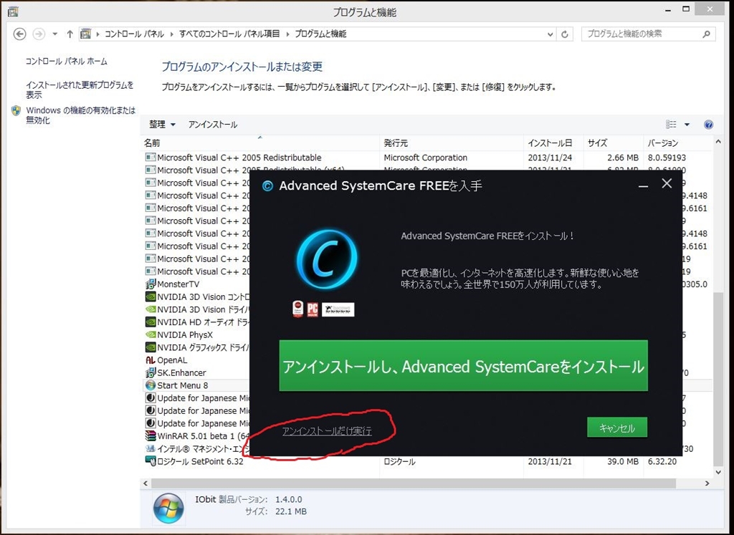Click the horizontal scrollbar right arrow
This screenshot has width=734, height=535.
707,483
